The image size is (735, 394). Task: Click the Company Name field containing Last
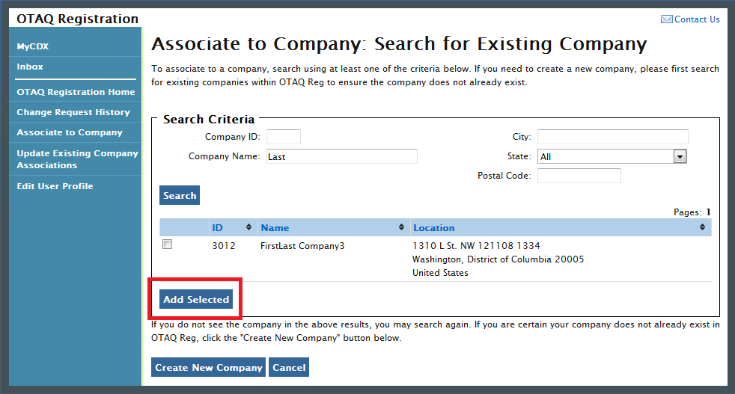[342, 156]
